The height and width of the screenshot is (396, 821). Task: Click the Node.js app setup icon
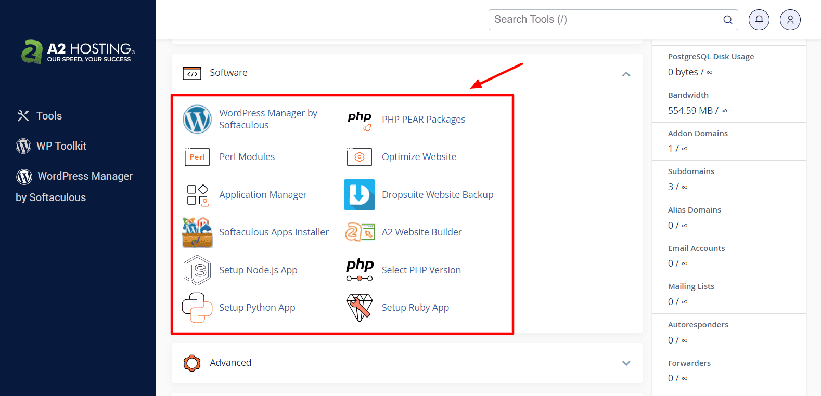point(197,270)
